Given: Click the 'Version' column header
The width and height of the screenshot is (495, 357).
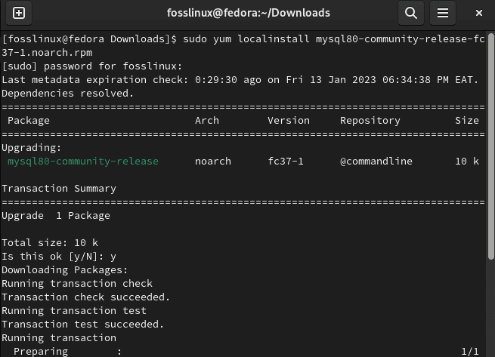Looking at the screenshot, I should [289, 121].
